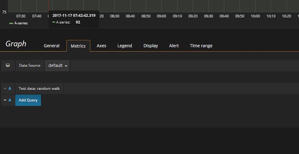Viewport: 299px width, 154px height.
Task: Open the General tab
Action: point(51,46)
